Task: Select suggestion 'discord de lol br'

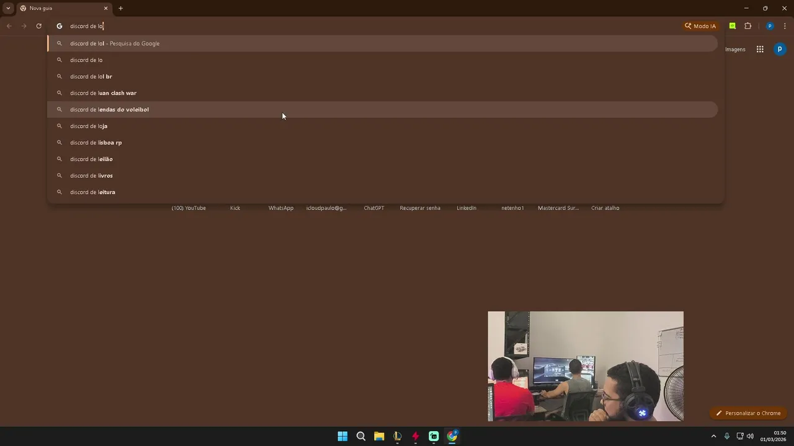Action: [x=383, y=76]
